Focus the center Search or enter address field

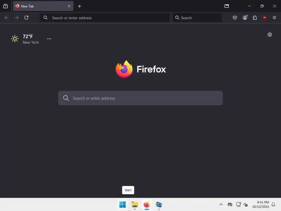click(x=140, y=98)
